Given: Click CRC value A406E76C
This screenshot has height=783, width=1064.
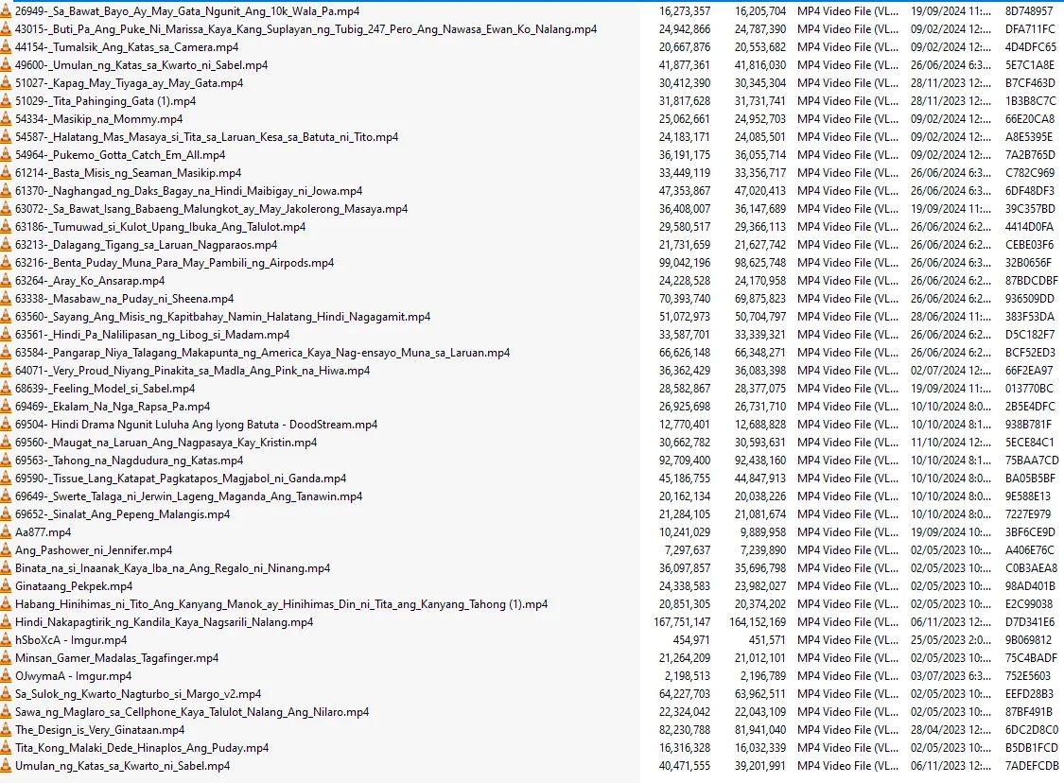Looking at the screenshot, I should coord(1030,550).
